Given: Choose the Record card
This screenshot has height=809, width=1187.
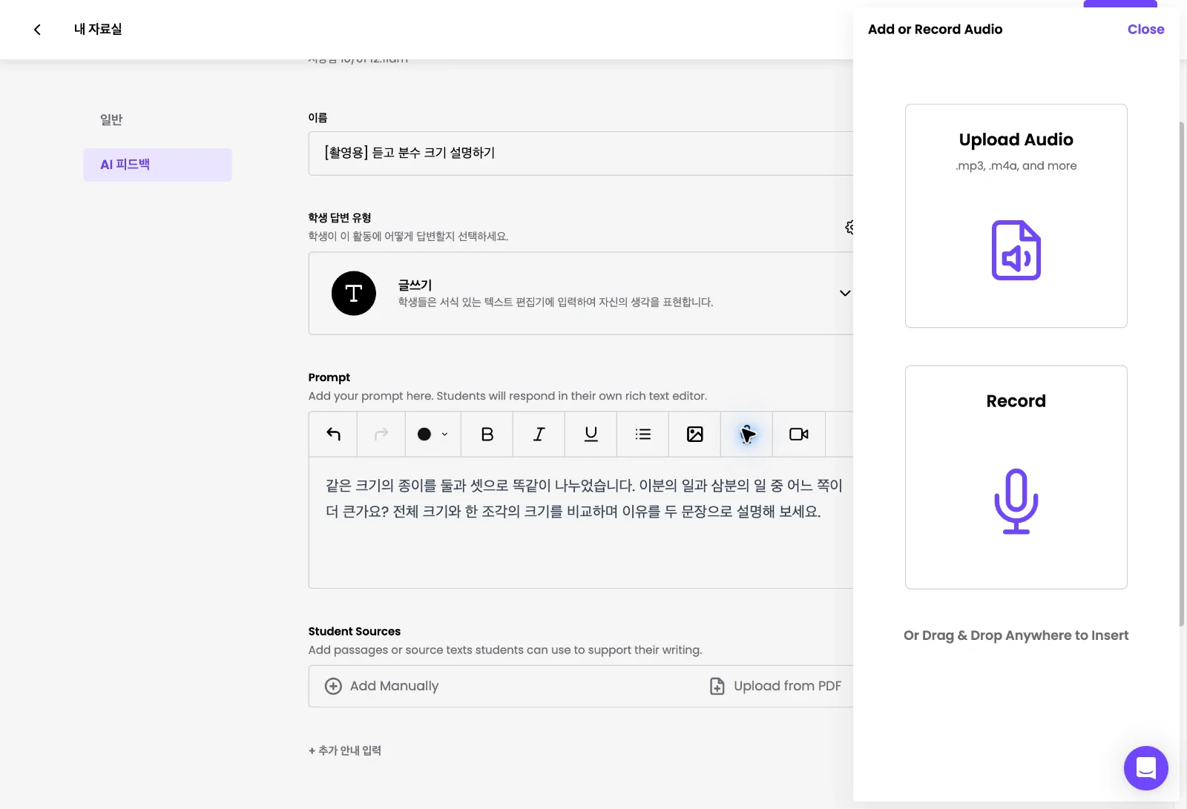Looking at the screenshot, I should point(1016,478).
